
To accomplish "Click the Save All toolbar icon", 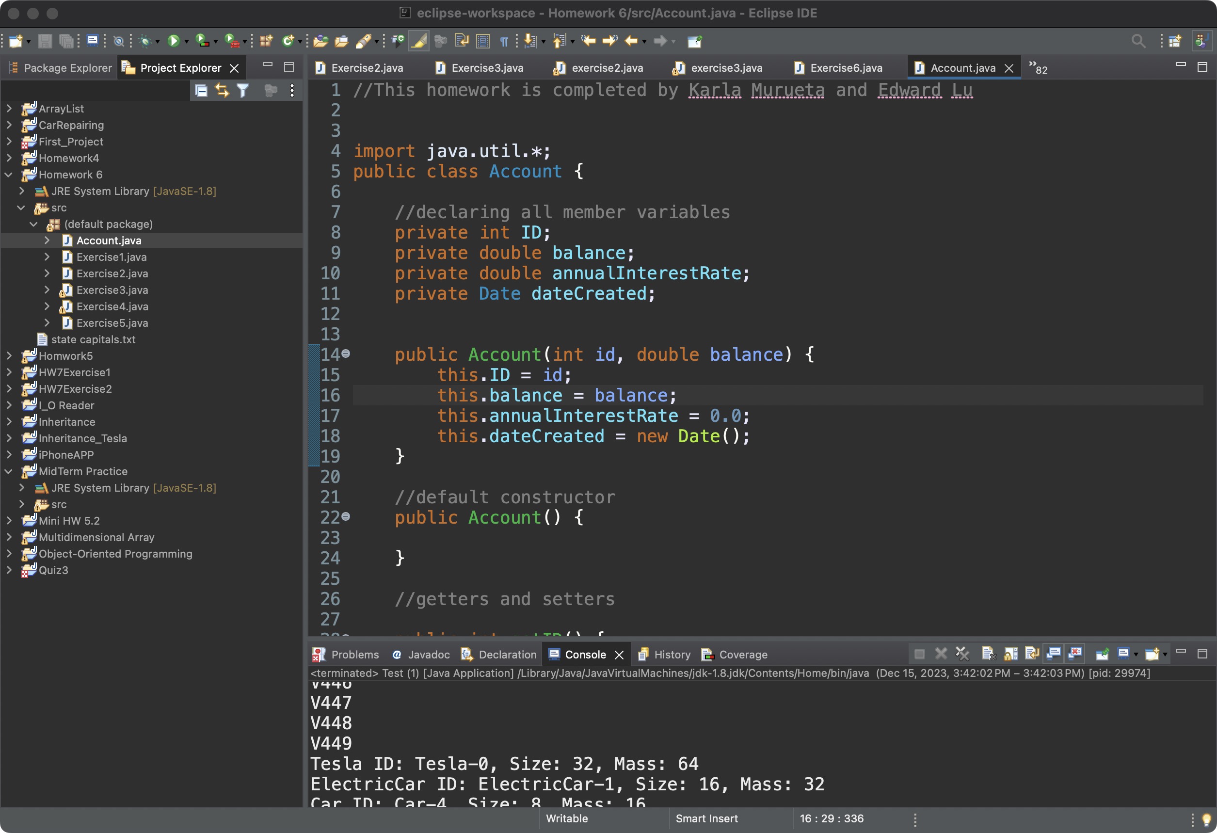I will pyautogui.click(x=66, y=41).
